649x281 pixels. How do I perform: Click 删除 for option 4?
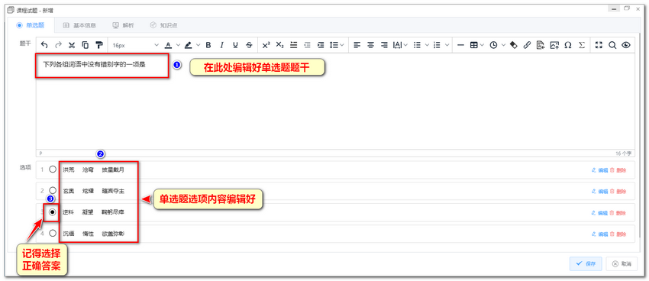click(x=618, y=234)
